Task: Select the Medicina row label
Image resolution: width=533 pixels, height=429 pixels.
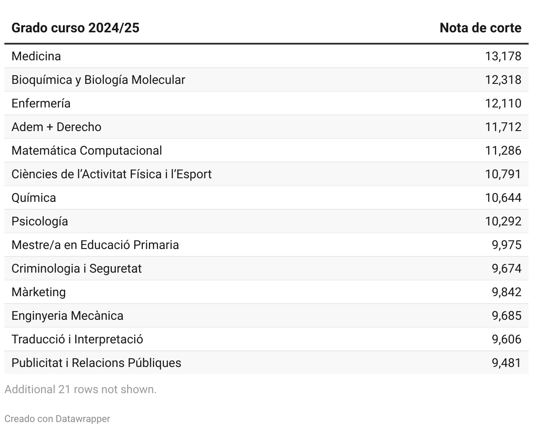Action: pyautogui.click(x=36, y=56)
